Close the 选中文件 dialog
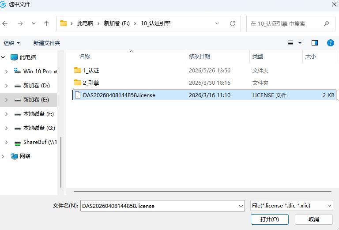 [334, 4]
